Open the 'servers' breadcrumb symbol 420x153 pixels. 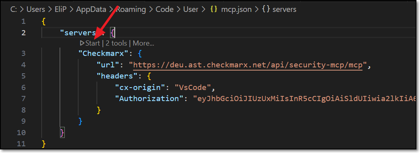click(x=285, y=10)
